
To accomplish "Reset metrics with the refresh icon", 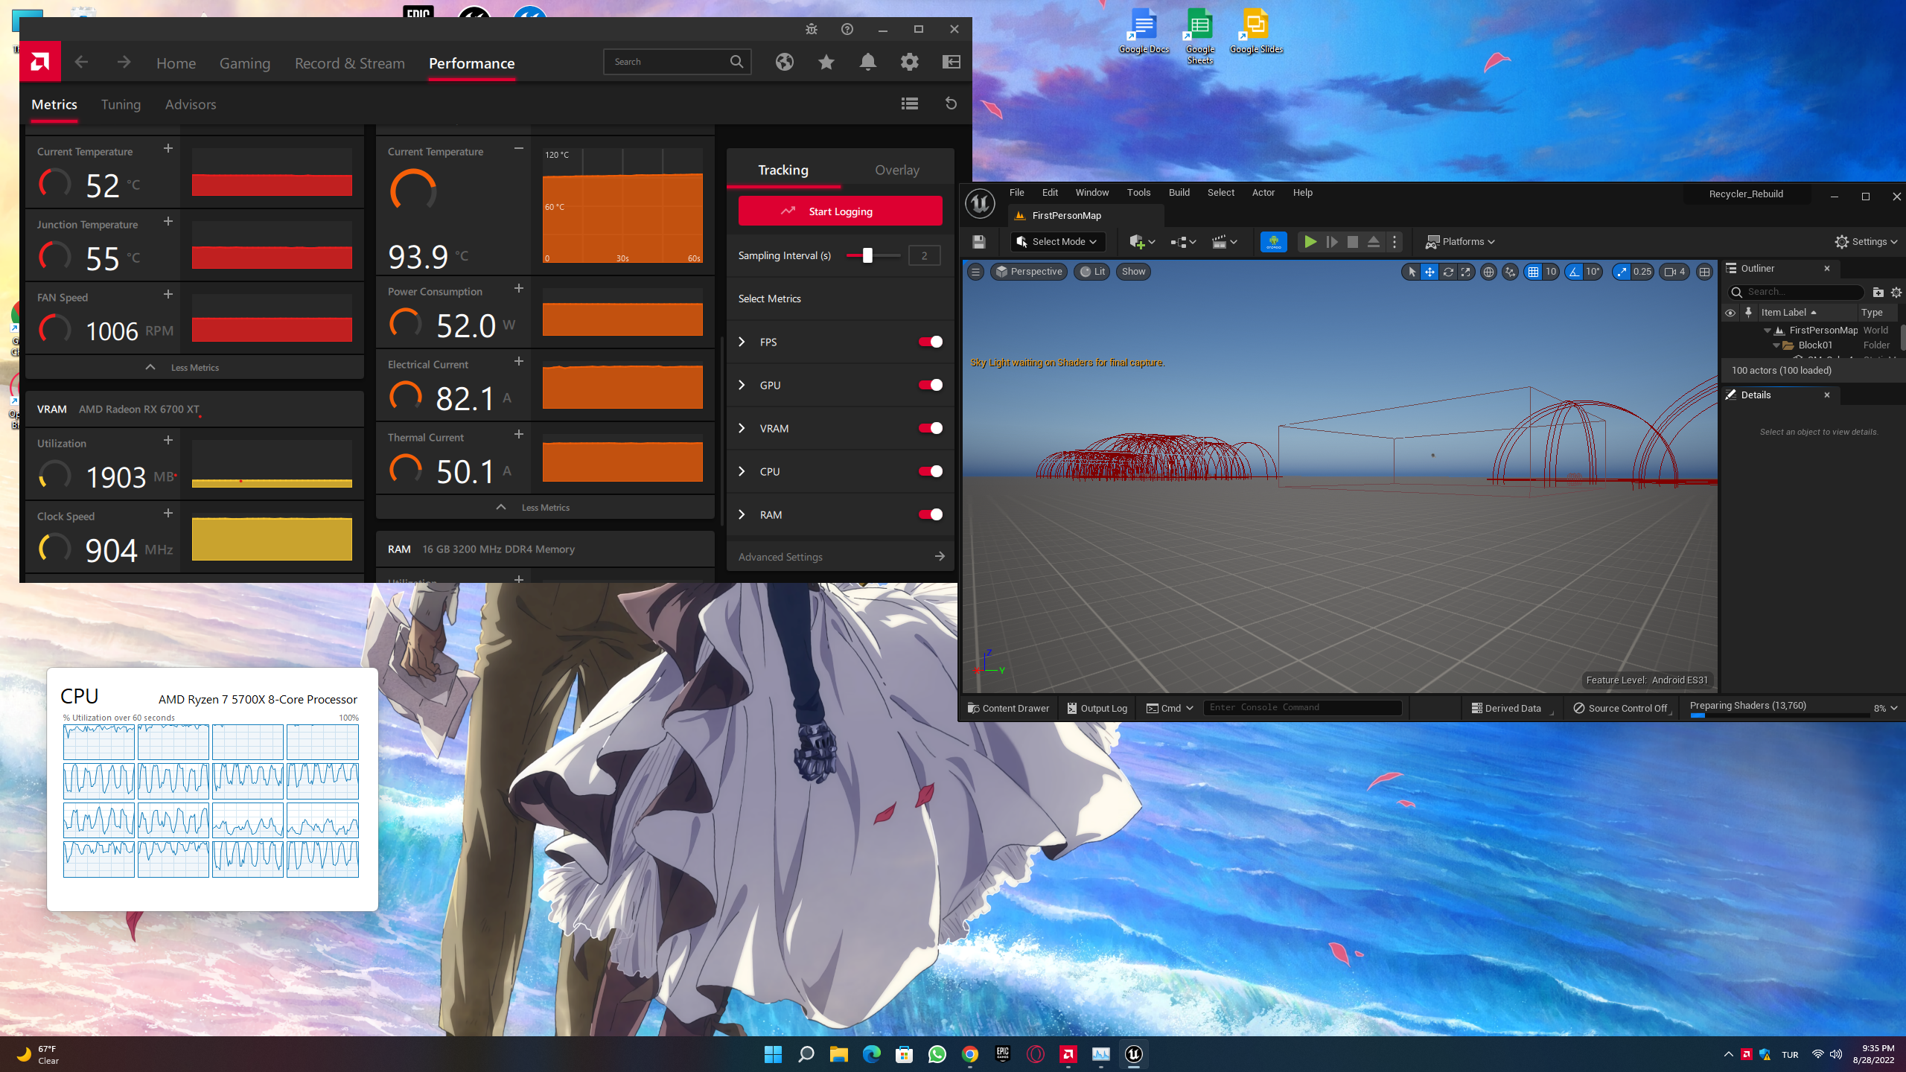I will [951, 103].
